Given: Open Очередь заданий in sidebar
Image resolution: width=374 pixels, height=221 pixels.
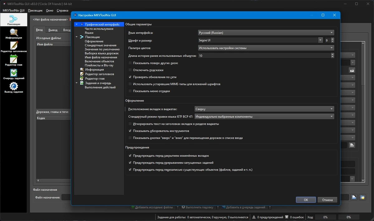Looking at the screenshot, I should pyautogui.click(x=14, y=74).
